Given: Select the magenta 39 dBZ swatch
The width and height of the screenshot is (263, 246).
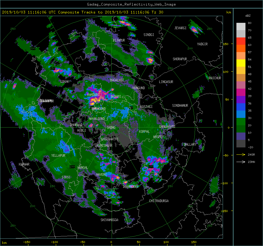Looking at the screenshot, I should click(241, 92).
